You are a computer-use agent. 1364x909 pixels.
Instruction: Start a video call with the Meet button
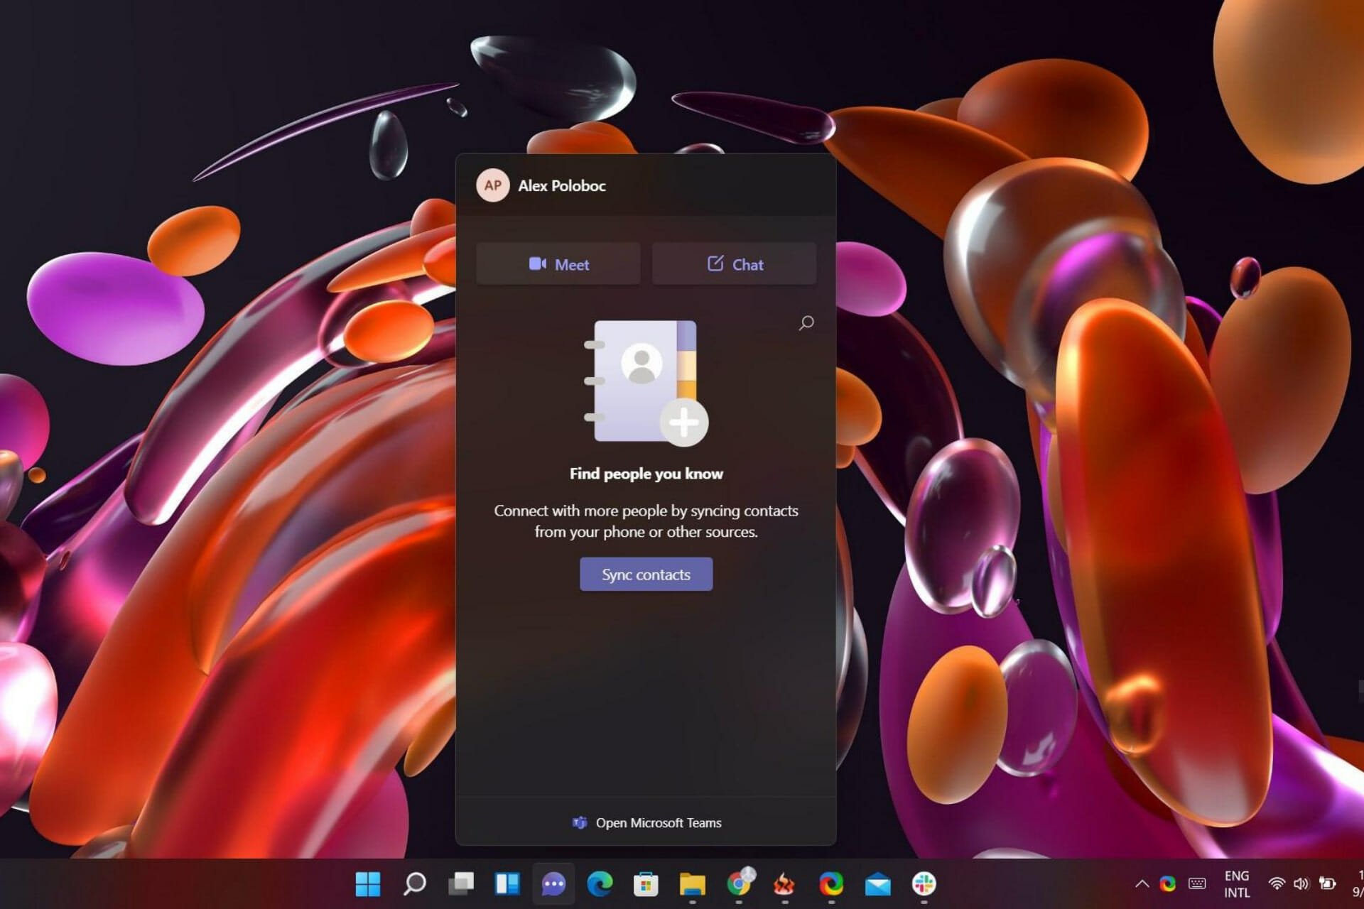(x=558, y=264)
